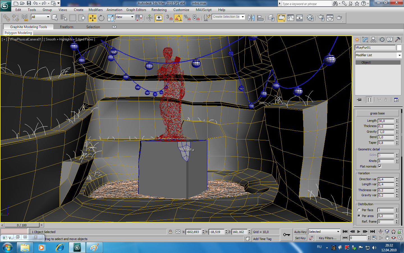
Task: Click the Gravity spinner value field
Action: (386, 131)
